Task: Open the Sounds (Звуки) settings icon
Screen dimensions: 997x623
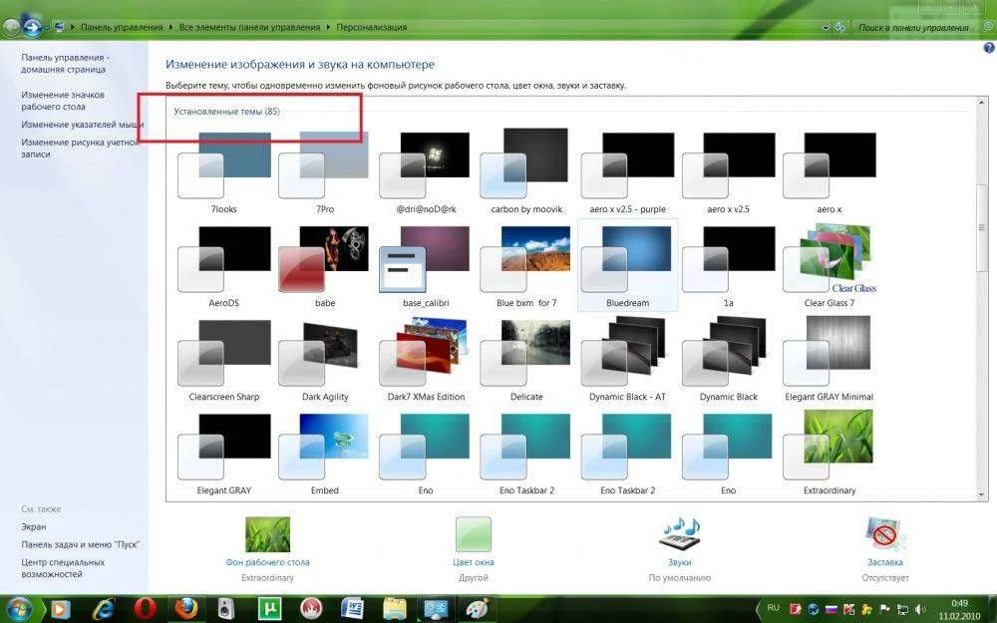Action: tap(679, 535)
